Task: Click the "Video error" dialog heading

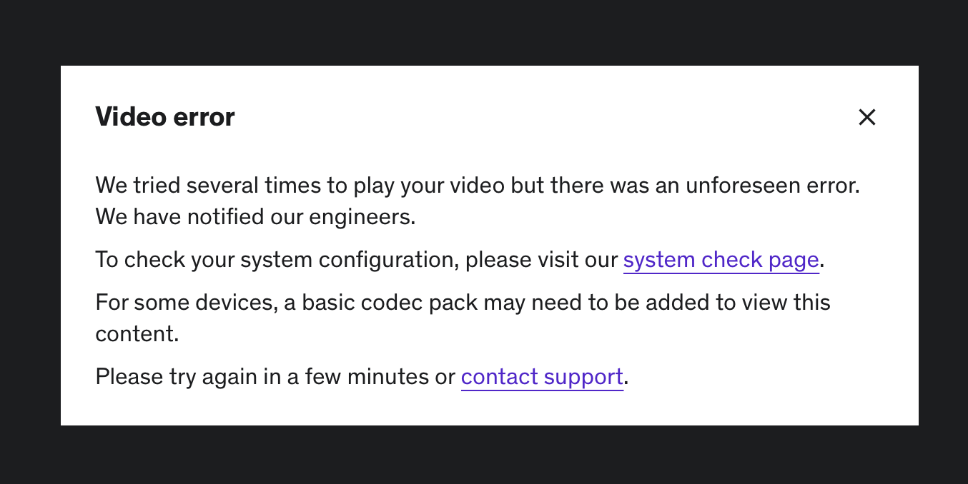Action: tap(165, 117)
